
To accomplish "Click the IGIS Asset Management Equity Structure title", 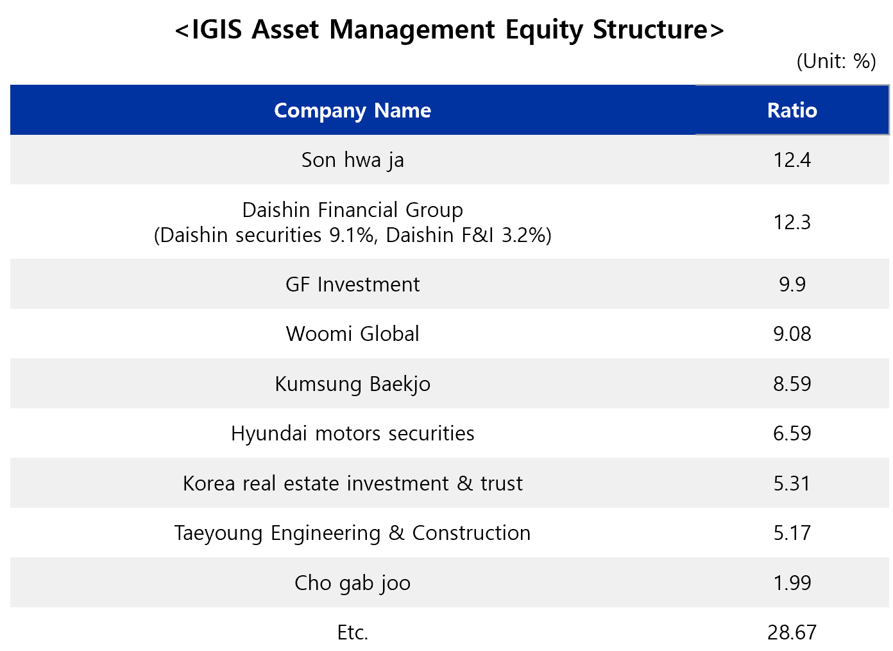I will pos(449,30).
